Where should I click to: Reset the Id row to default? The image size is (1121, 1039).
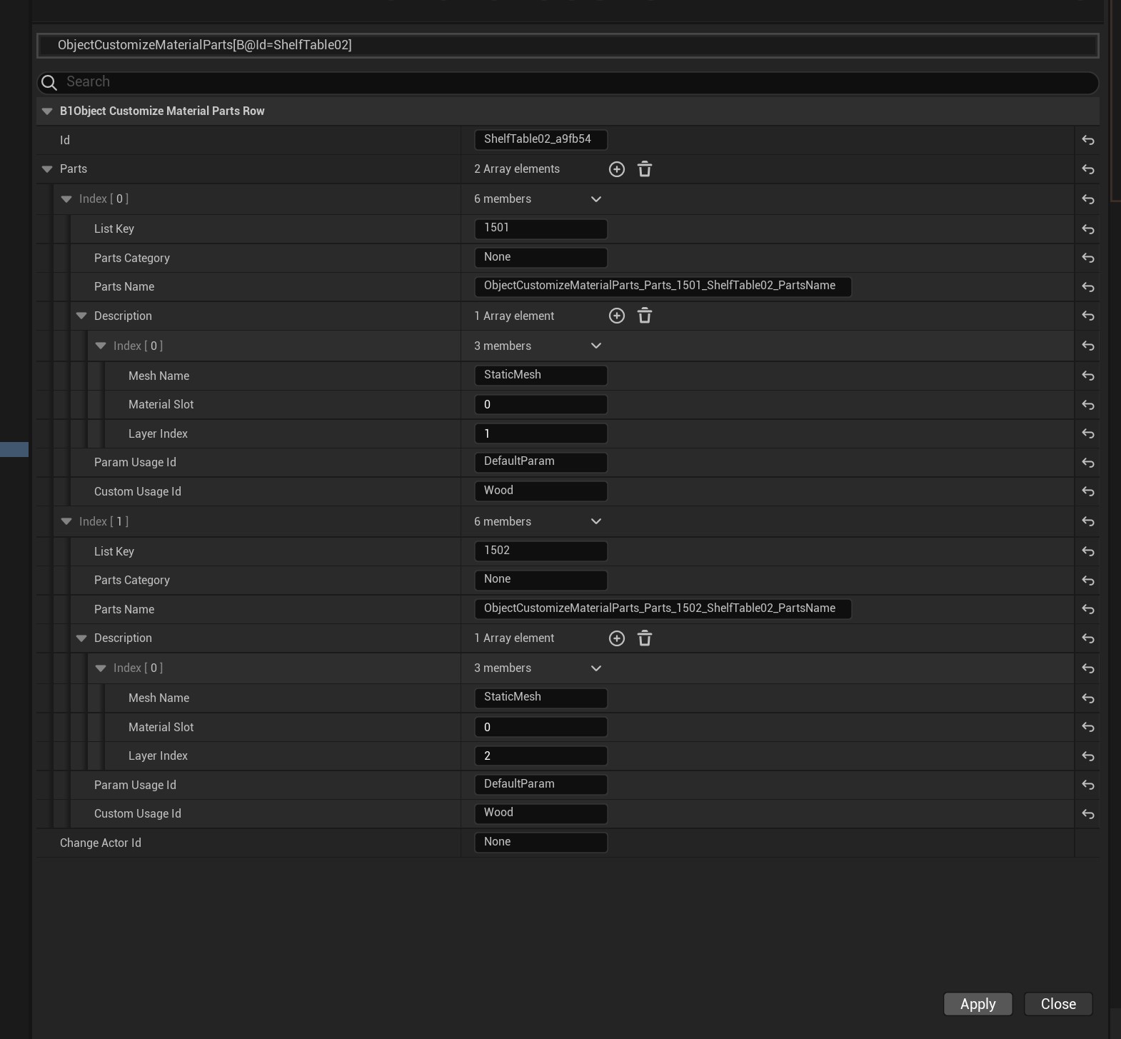pos(1088,141)
